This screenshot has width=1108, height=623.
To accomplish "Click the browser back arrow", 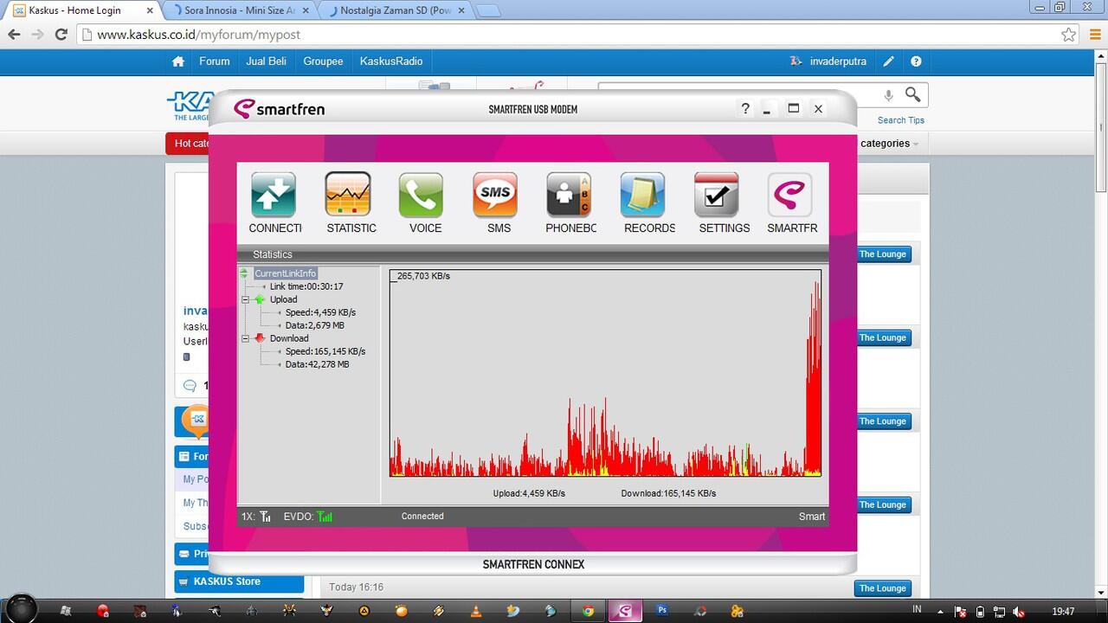I will [14, 35].
